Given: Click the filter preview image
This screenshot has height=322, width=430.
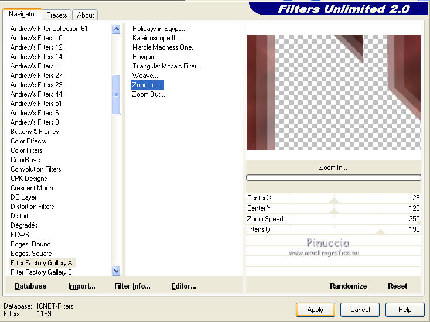Looking at the screenshot, I should coord(333,92).
